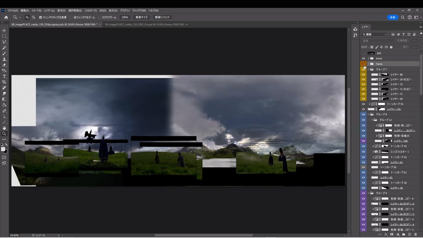Expand the koma group
The height and width of the screenshot is (238, 423).
[x=368, y=58]
